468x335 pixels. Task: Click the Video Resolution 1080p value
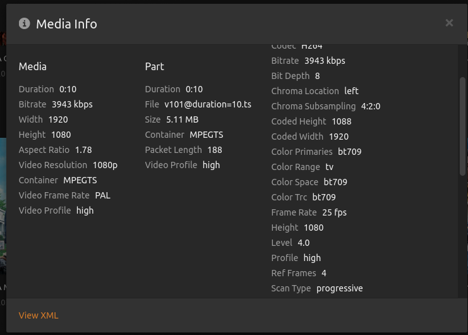105,165
